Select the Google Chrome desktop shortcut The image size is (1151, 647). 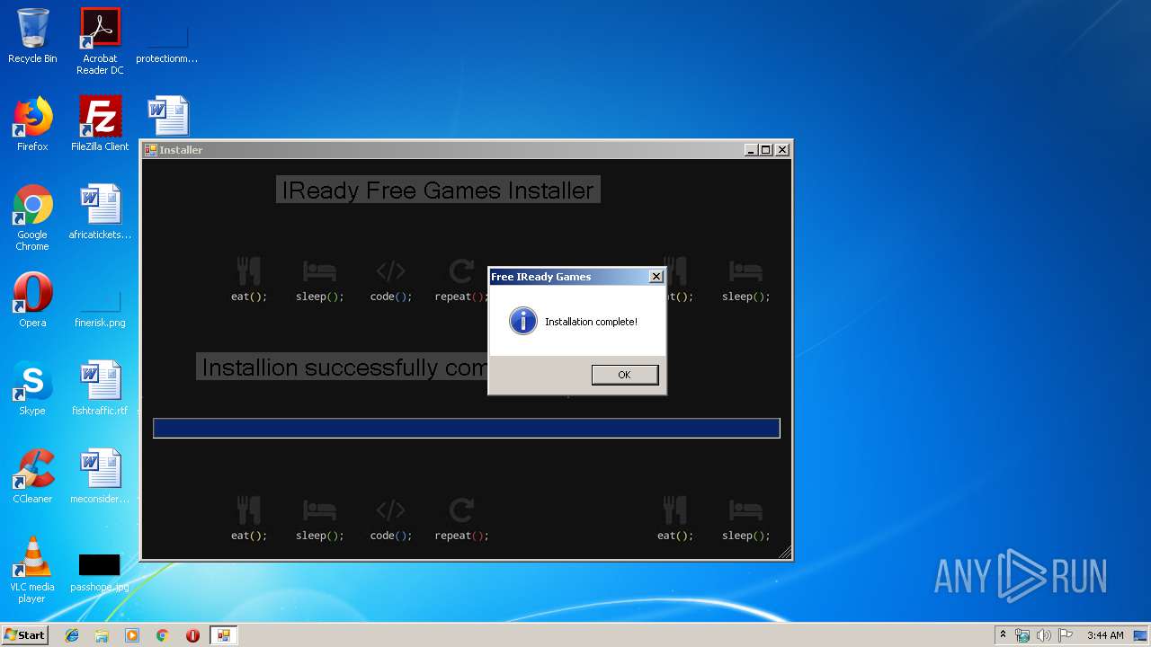point(32,218)
